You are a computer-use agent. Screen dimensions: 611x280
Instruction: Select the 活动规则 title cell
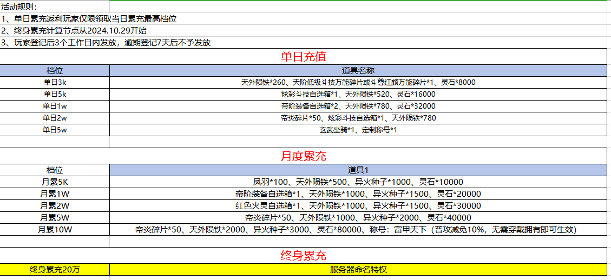(x=19, y=6)
